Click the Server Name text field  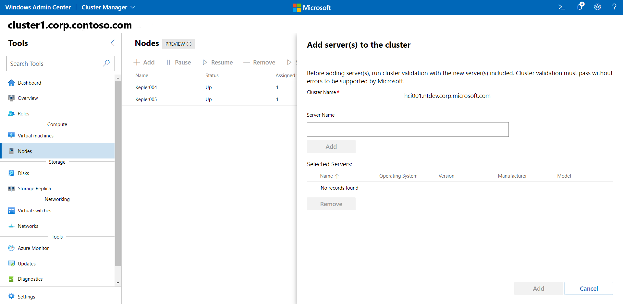click(x=408, y=130)
